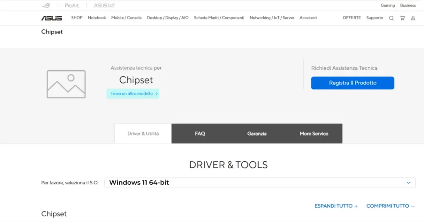Screen dimensions: 424x222
Task: Click the product placeholder image
Action: pyautogui.click(x=66, y=84)
